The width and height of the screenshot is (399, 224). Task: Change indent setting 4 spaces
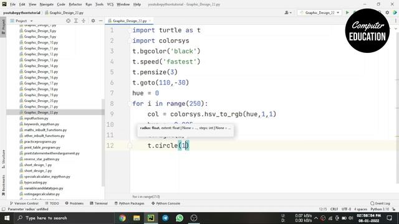[360, 209]
